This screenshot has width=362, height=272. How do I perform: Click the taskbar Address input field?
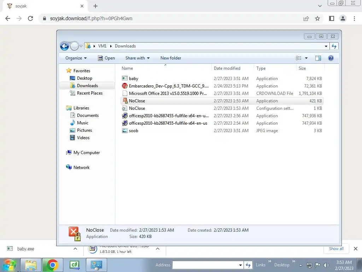pos(205,265)
